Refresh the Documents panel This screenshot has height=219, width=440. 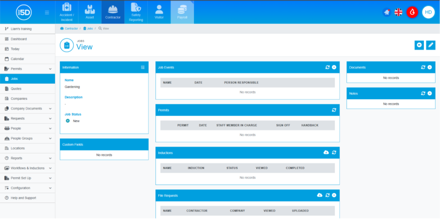(423, 67)
